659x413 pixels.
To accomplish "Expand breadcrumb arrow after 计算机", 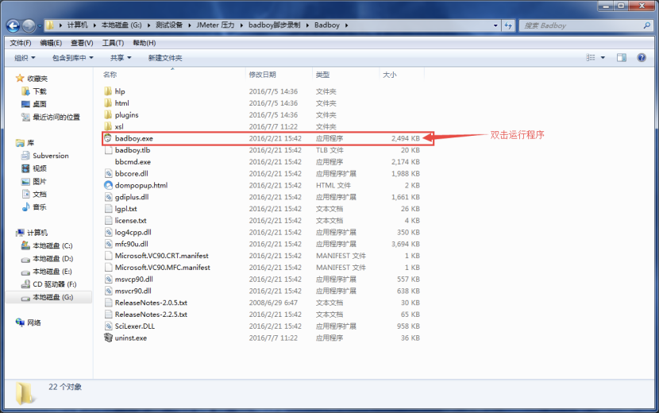I will 94,25.
